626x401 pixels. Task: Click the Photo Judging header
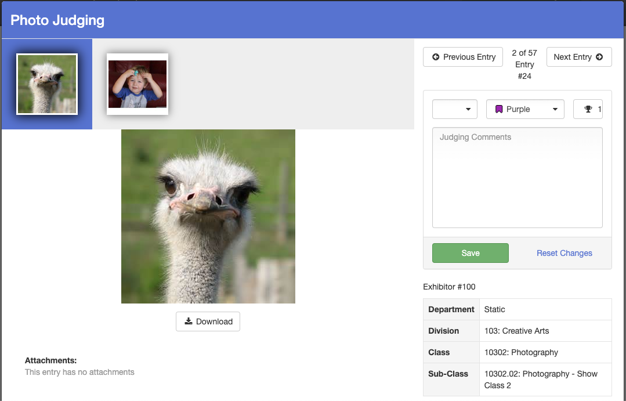click(x=56, y=20)
